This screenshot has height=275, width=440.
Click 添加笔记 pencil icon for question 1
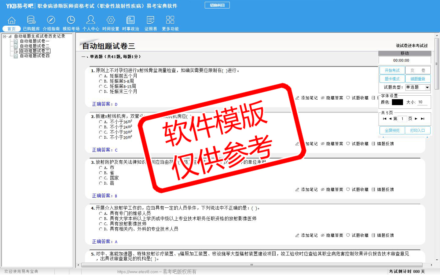297,98
